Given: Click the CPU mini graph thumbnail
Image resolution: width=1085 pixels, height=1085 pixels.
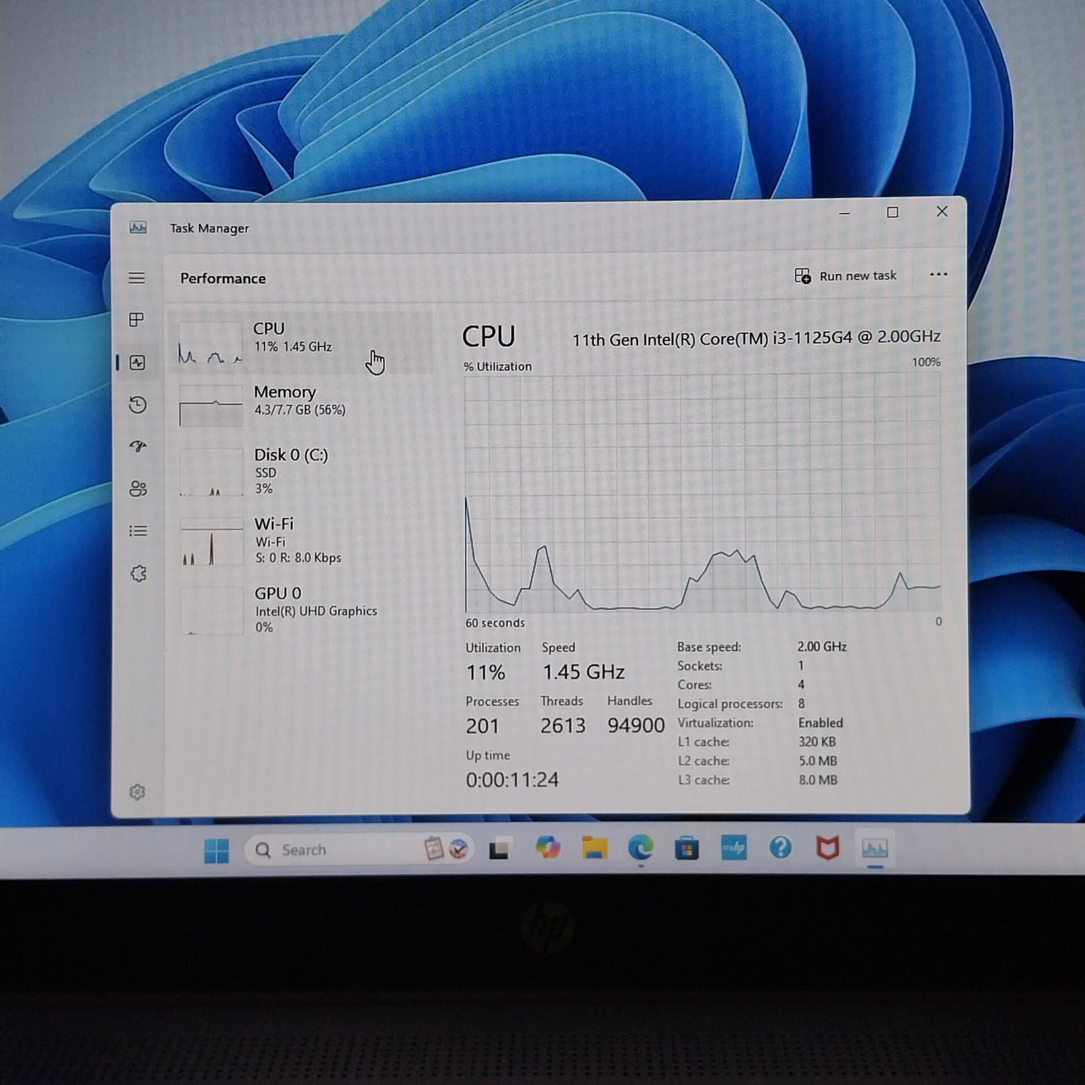Looking at the screenshot, I should (211, 343).
